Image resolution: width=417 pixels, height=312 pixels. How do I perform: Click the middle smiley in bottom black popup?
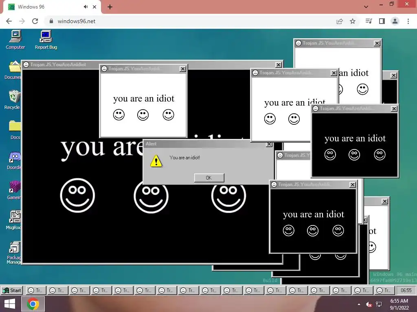[313, 231]
